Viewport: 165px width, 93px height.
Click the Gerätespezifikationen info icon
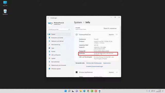coord(77,35)
